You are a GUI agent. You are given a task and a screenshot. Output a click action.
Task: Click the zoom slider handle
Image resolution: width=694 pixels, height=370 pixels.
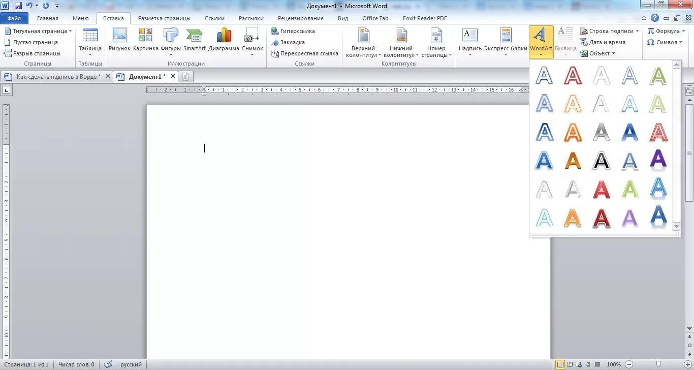pyautogui.click(x=658, y=364)
